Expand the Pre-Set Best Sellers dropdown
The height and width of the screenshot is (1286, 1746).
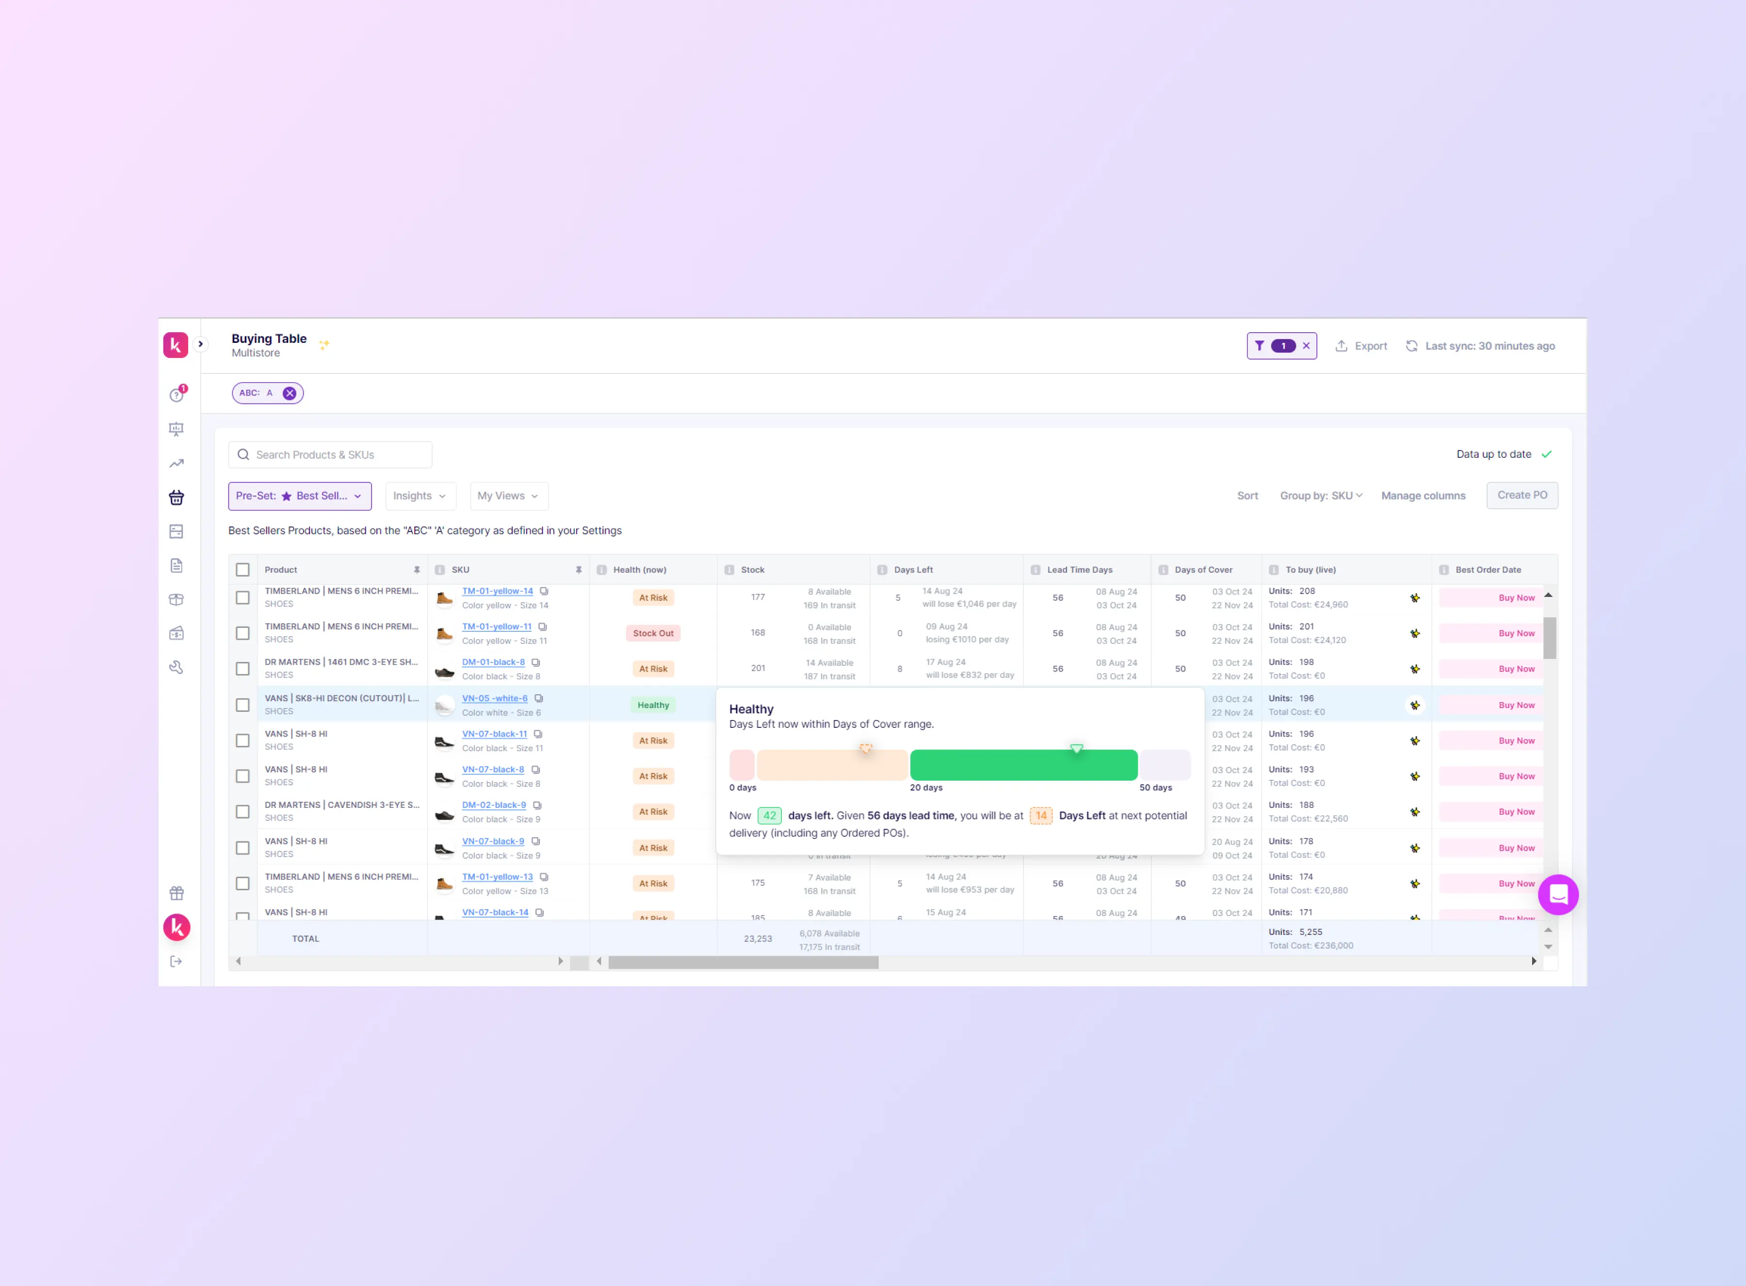[300, 496]
